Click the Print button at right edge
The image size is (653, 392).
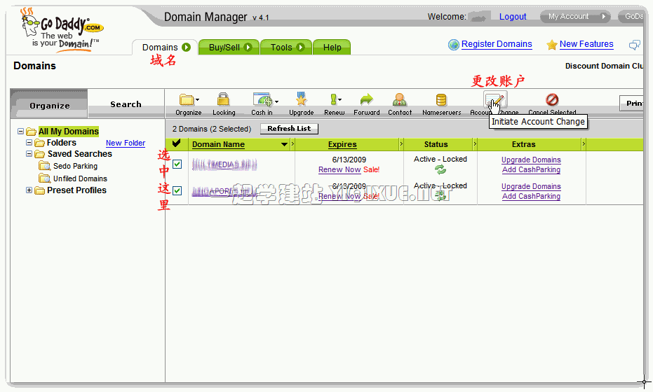632,103
